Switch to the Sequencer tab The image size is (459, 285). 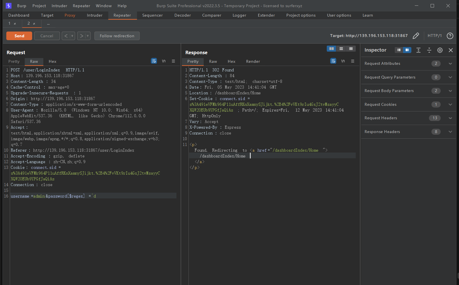pos(152,15)
